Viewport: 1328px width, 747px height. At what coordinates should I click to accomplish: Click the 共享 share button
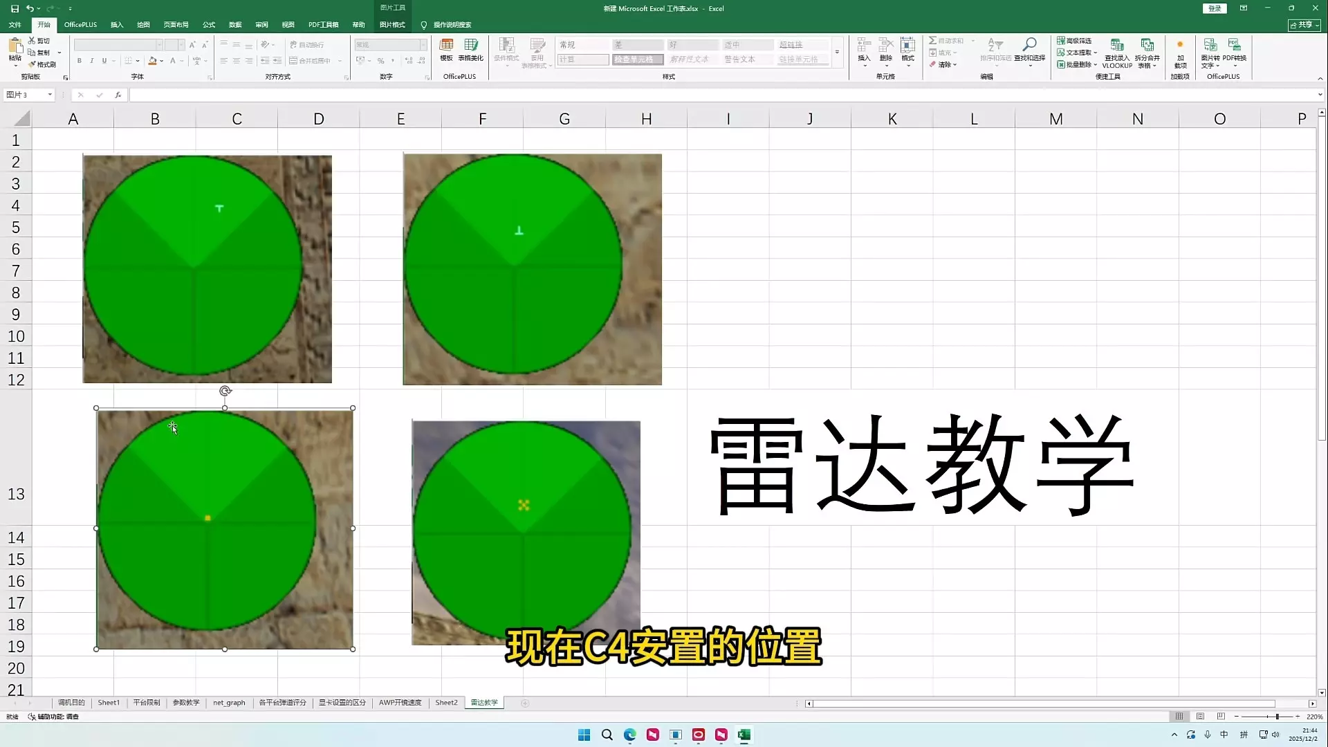coord(1304,25)
